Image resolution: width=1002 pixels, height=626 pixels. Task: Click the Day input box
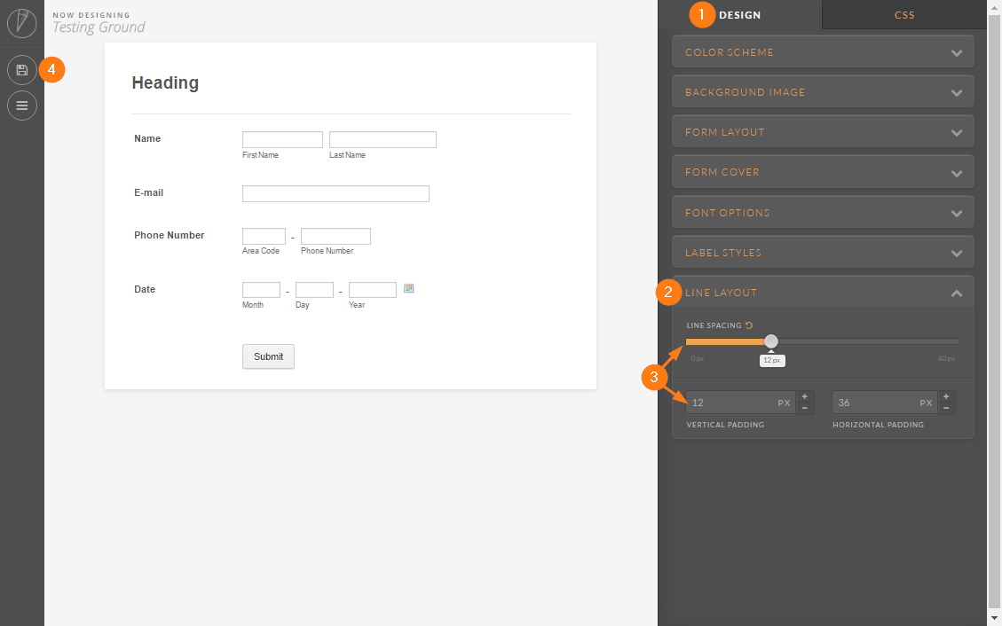tap(314, 290)
